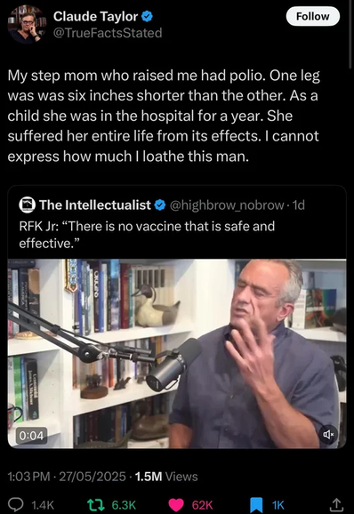
Task: Open the @highbrow_nobrow handle link
Action: [x=227, y=205]
